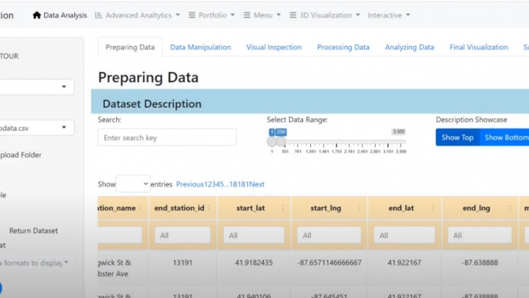529x298 pixels.
Task: Click the end_lat filter box
Action: pos(404,235)
